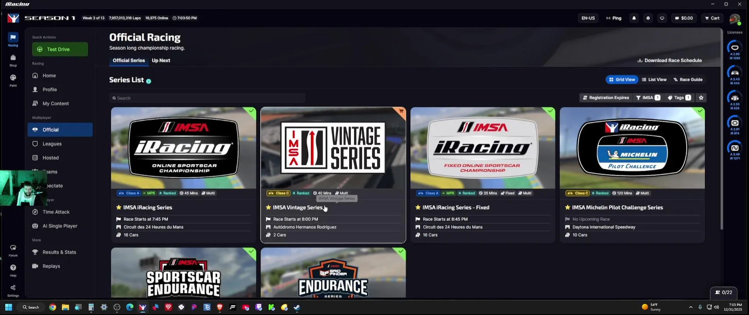Open Results & Stats in the sidebar
The height and width of the screenshot is (315, 749).
(60, 252)
